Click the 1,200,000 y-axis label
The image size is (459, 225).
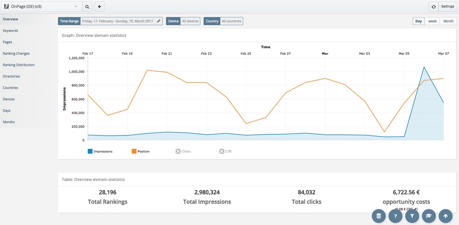[76, 58]
